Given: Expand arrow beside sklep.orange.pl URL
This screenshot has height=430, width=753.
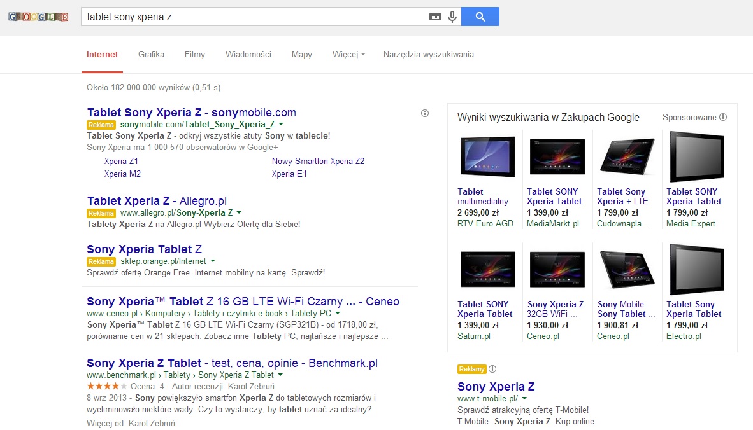Looking at the screenshot, I should [x=213, y=261].
